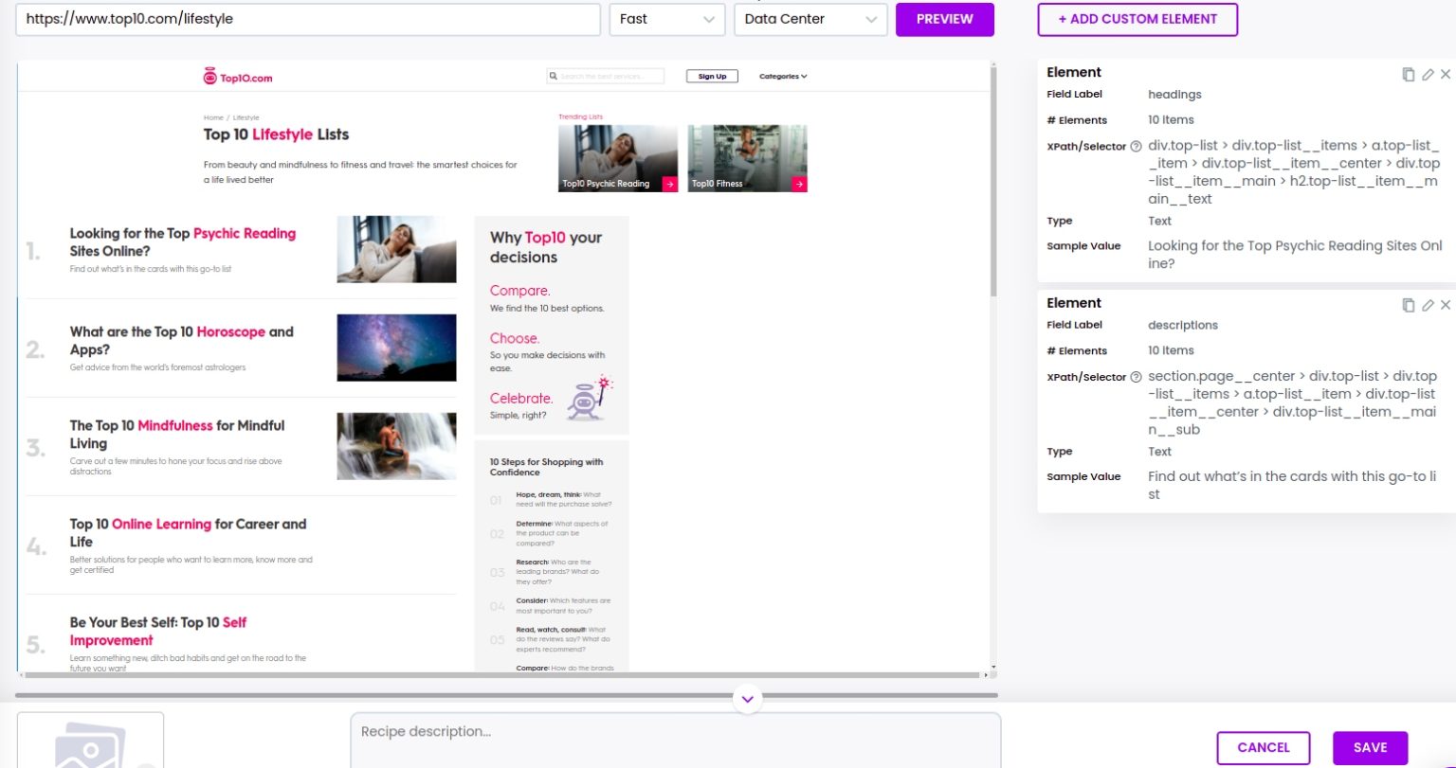
Task: Click help icon beside descriptions XPath/Selector
Action: point(1136,378)
